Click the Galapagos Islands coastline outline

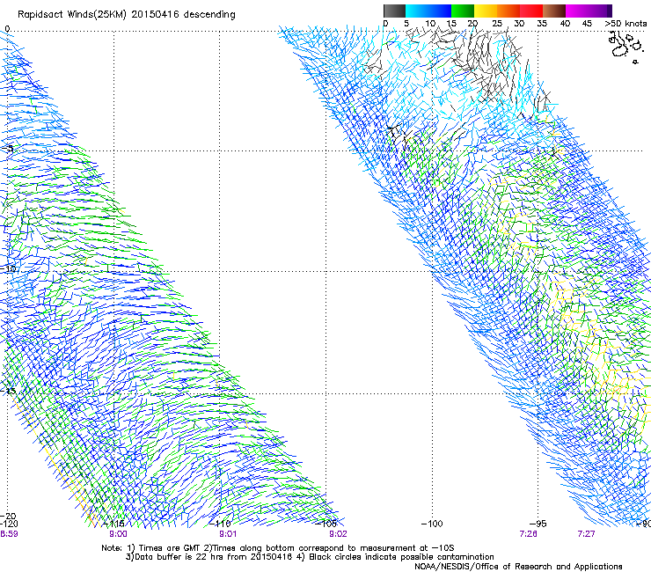625,47
